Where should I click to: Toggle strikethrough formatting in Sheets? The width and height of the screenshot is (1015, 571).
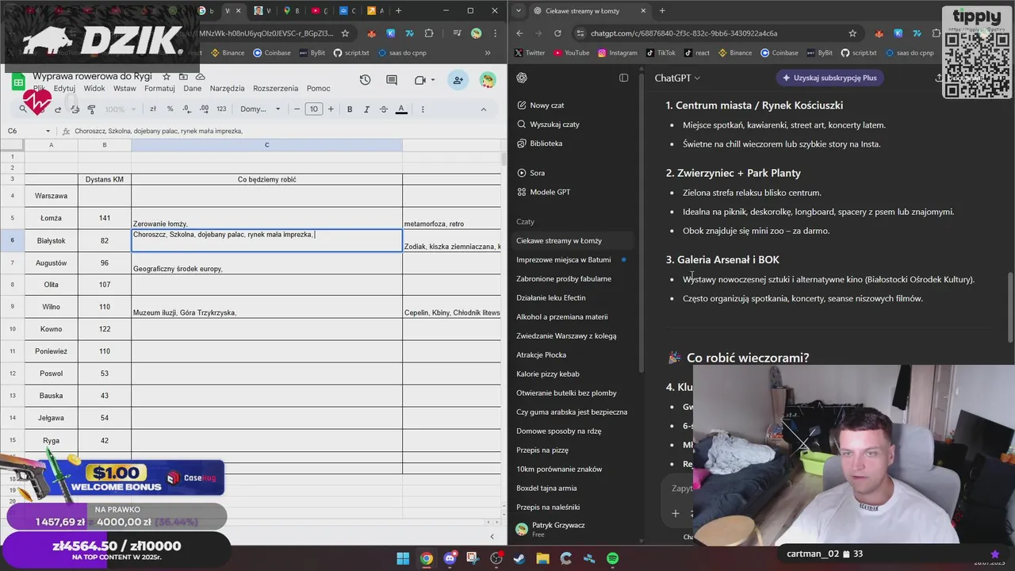coord(384,109)
